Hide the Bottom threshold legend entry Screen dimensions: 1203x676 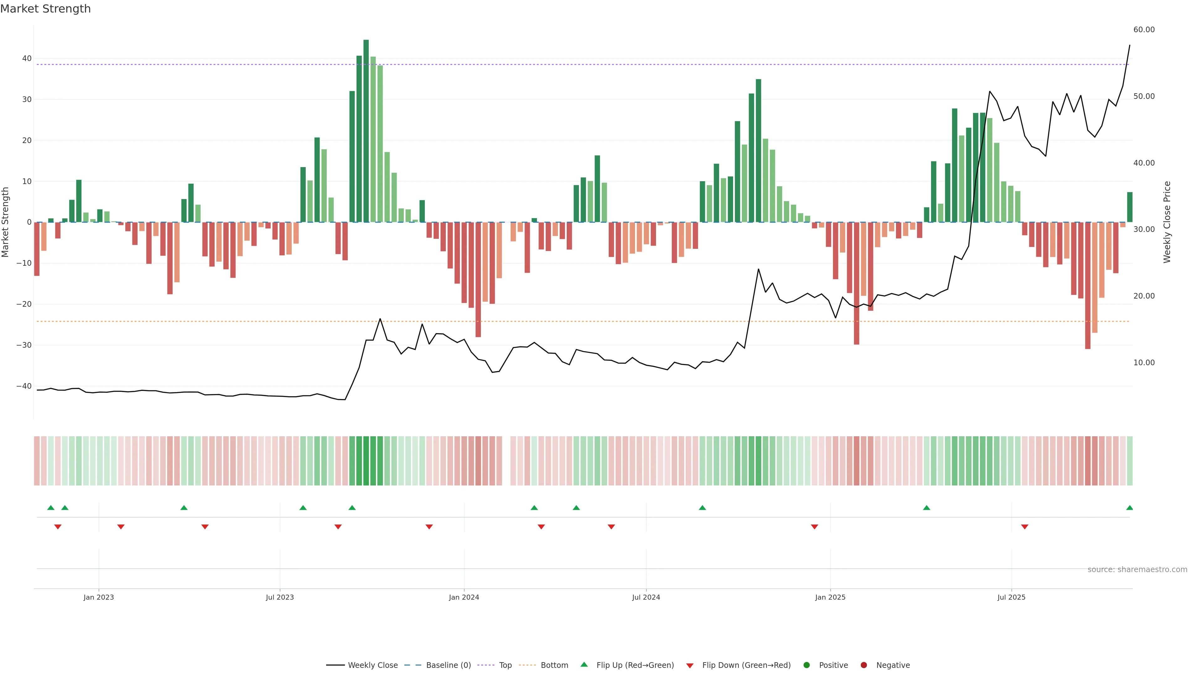[554, 665]
